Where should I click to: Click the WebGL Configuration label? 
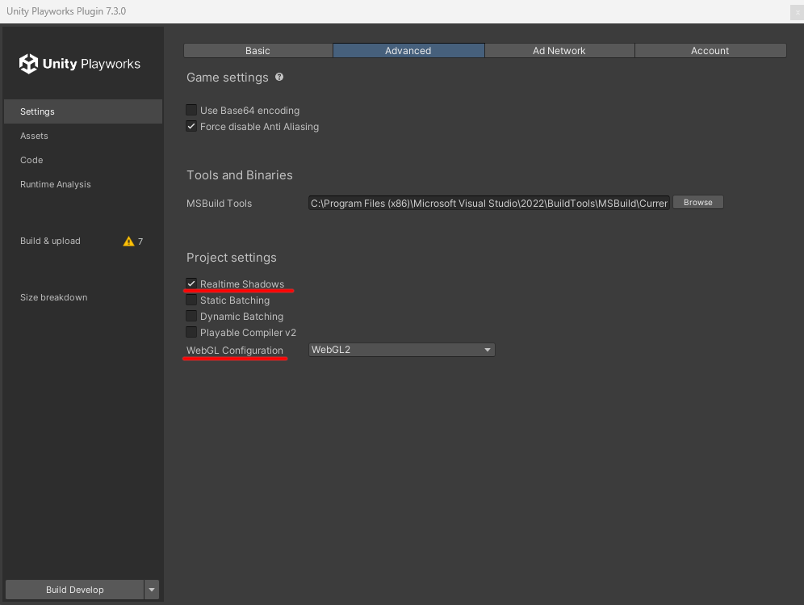tap(235, 351)
